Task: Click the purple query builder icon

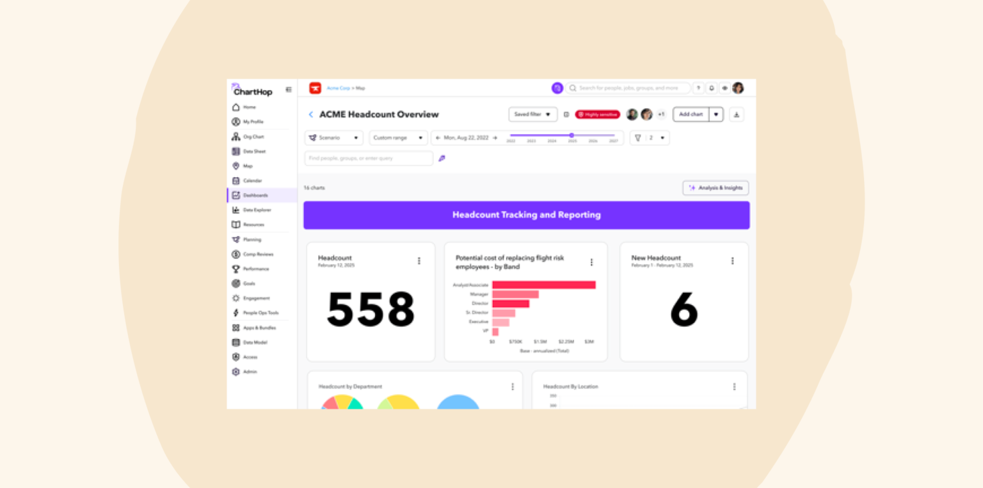Action: (442, 158)
